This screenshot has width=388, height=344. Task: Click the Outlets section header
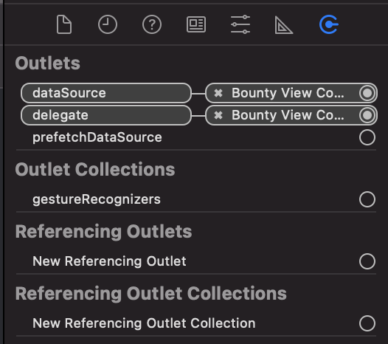48,63
